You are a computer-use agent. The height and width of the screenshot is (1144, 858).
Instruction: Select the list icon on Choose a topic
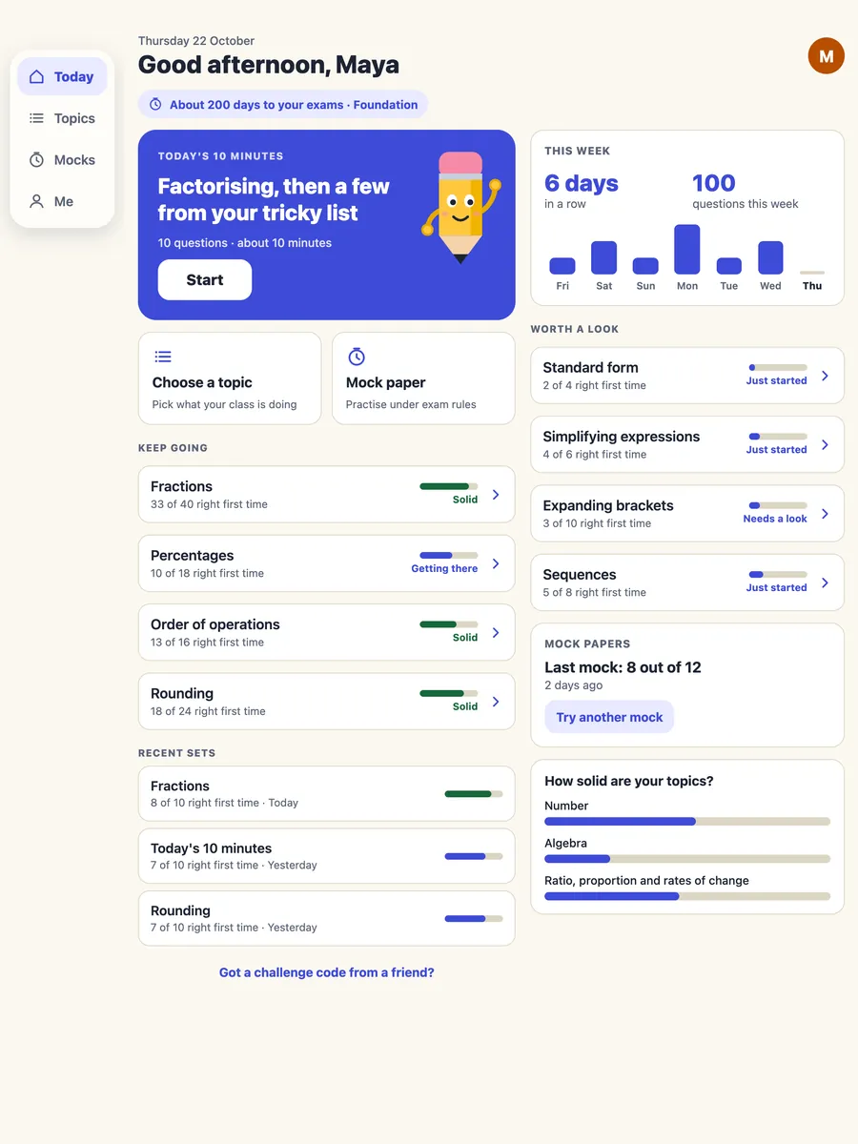pos(163,357)
